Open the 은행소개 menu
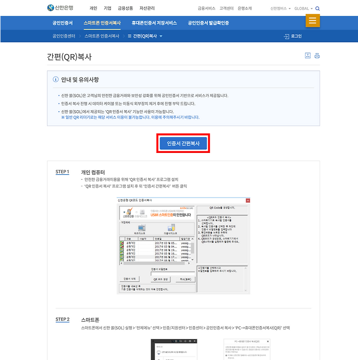The width and height of the screenshot is (358, 360). coord(245,8)
